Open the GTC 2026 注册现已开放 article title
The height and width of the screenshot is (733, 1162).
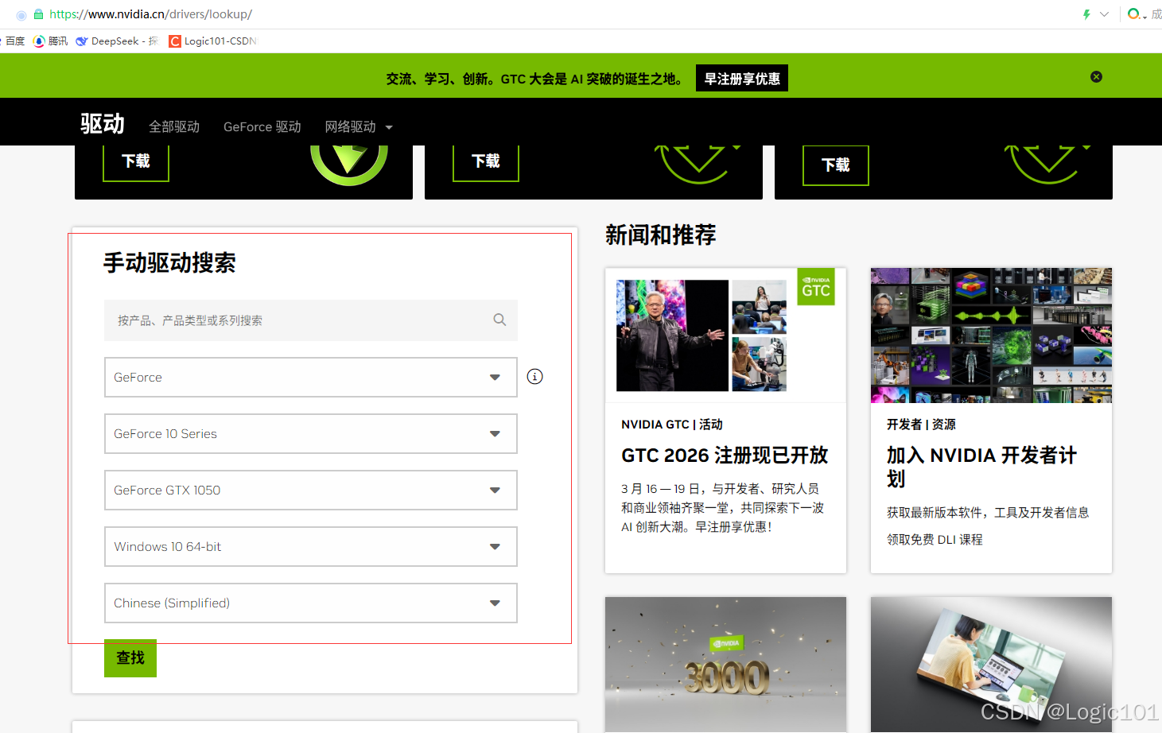coord(725,456)
